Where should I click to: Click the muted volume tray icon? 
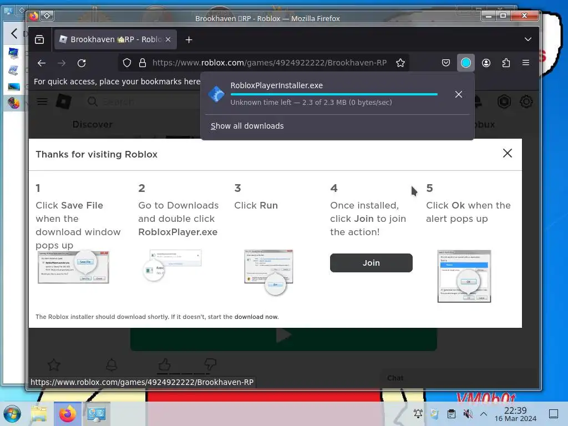click(x=468, y=414)
